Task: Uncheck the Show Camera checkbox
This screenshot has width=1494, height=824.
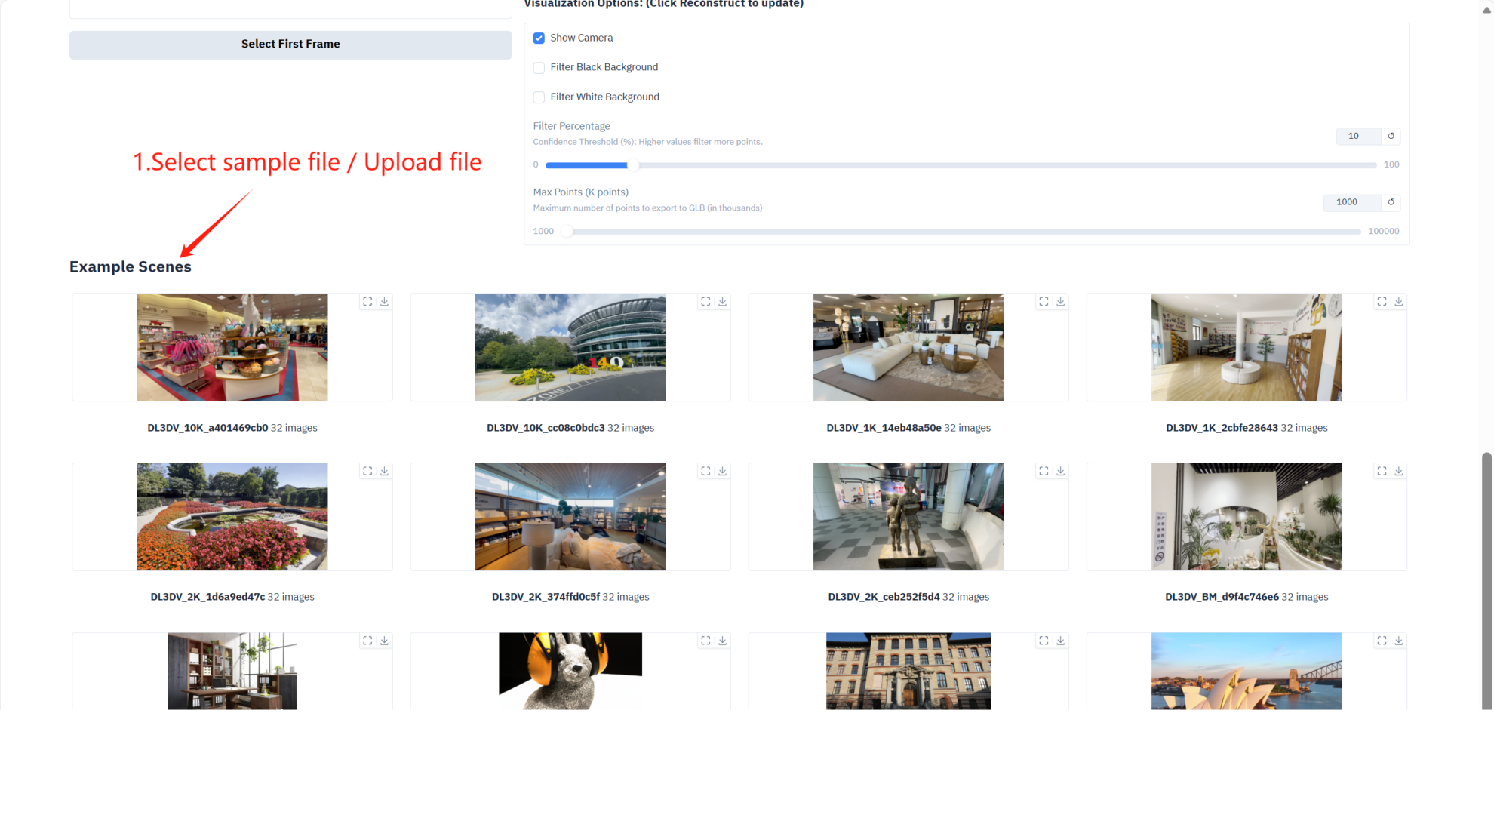Action: pos(539,38)
